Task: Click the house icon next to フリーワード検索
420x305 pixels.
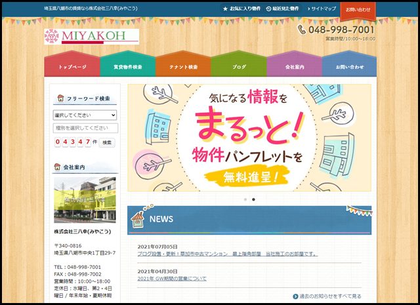Action: tap(60, 98)
